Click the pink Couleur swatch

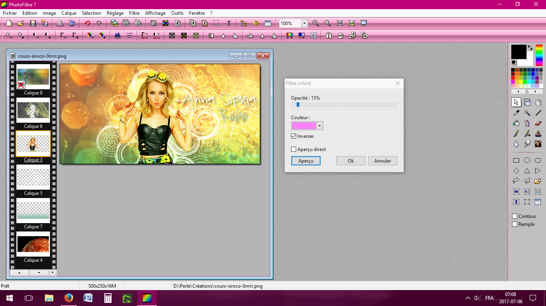click(304, 126)
